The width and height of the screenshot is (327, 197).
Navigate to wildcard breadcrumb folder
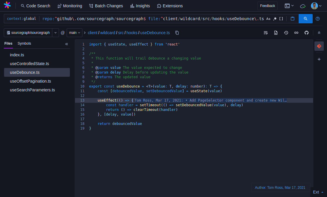pyautogui.click(x=108, y=33)
